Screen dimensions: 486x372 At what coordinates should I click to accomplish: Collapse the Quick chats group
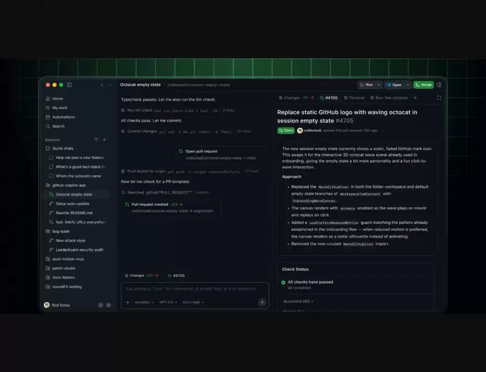63,148
